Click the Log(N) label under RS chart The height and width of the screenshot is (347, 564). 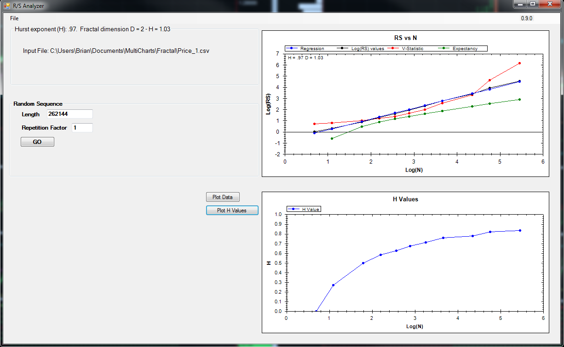point(414,170)
